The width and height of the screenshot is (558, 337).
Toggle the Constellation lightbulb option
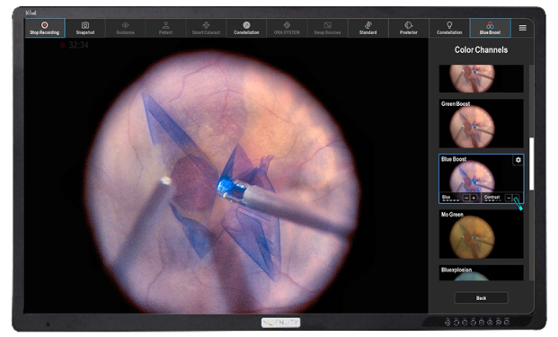[x=449, y=28]
